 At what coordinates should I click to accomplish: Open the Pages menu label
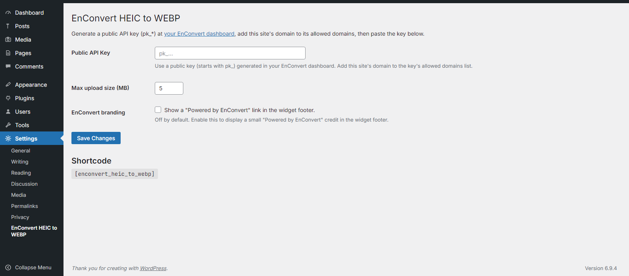tap(23, 53)
